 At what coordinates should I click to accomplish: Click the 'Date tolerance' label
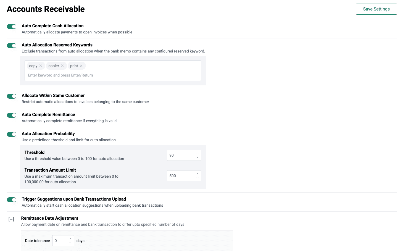point(38,241)
